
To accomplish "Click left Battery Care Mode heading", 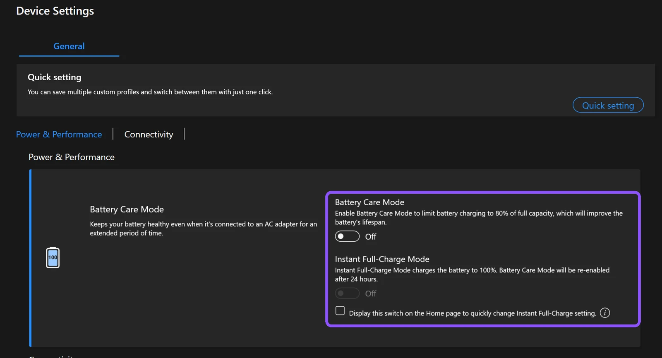I will coord(127,209).
